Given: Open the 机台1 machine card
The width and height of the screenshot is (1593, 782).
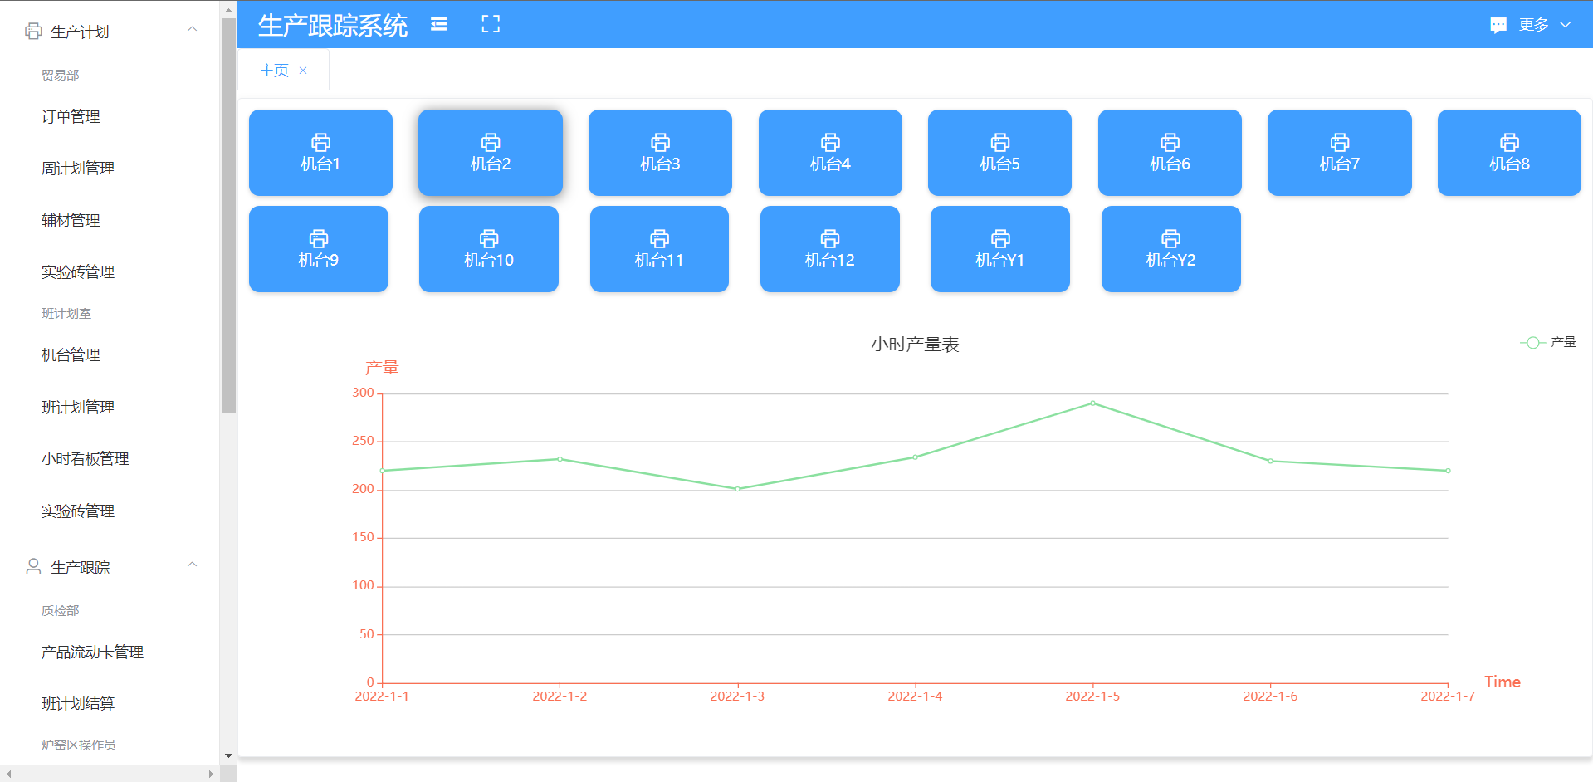Looking at the screenshot, I should click(320, 153).
